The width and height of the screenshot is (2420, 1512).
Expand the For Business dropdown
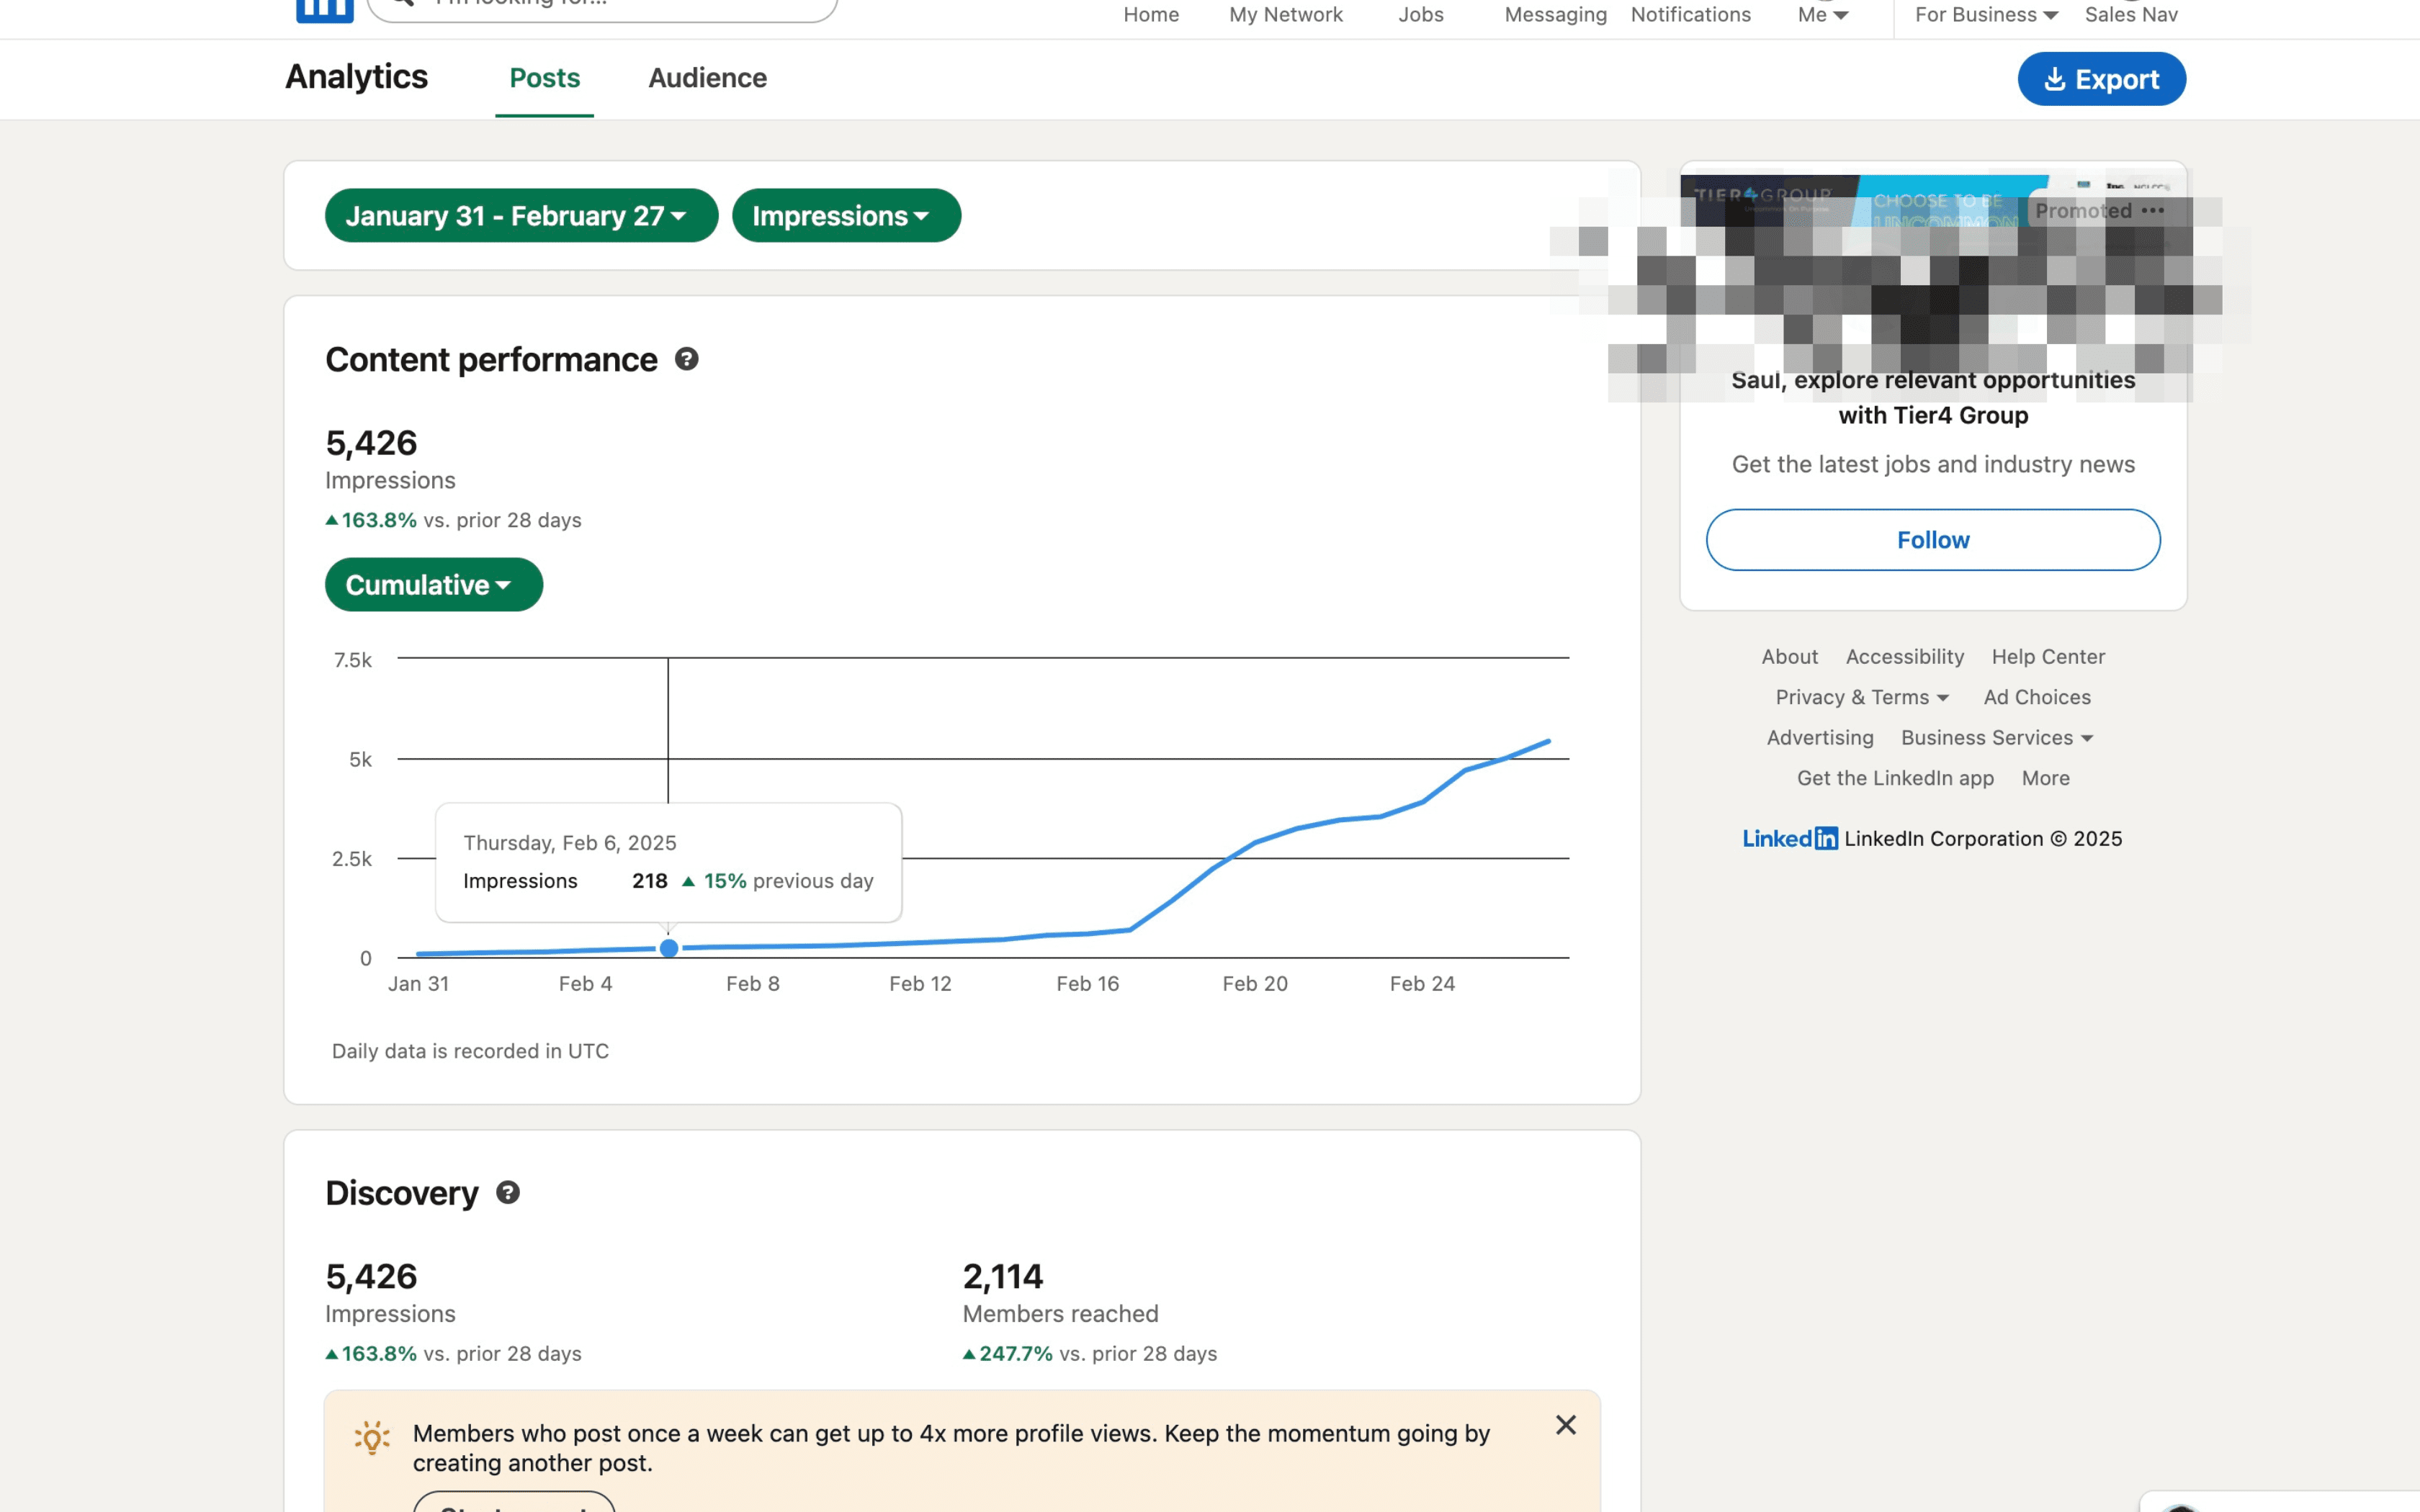click(1985, 14)
